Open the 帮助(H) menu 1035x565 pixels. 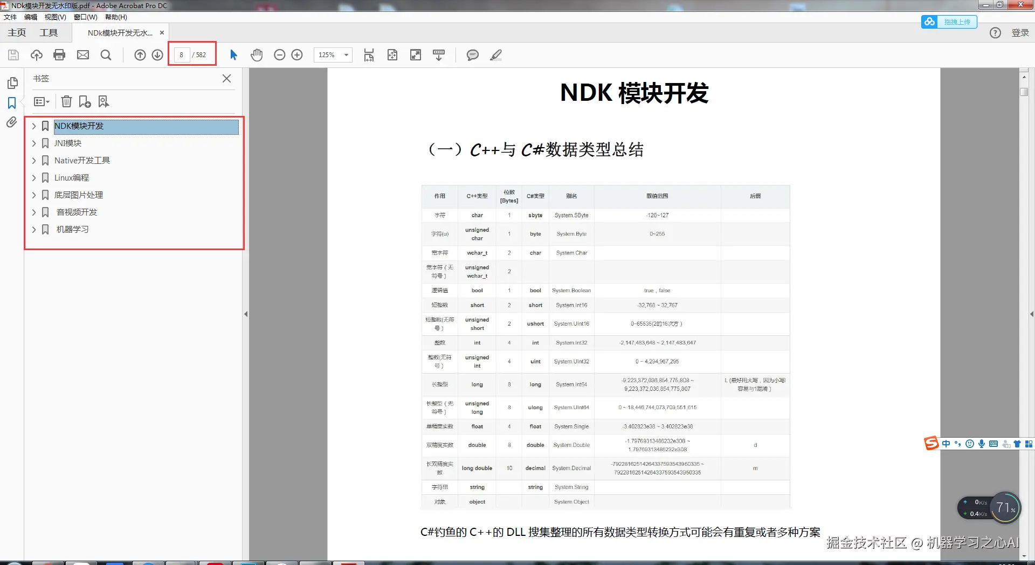click(x=116, y=17)
